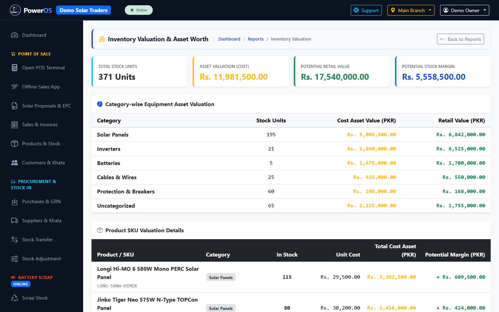Click the Rs. 11,981,500.00 asset valuation figure
Viewport: 499px width, 312px height.
tap(234, 77)
